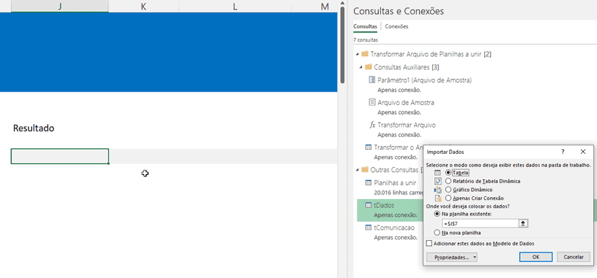The height and width of the screenshot is (278, 597).
Task: Select the Tabela radio option
Action: tap(448, 173)
